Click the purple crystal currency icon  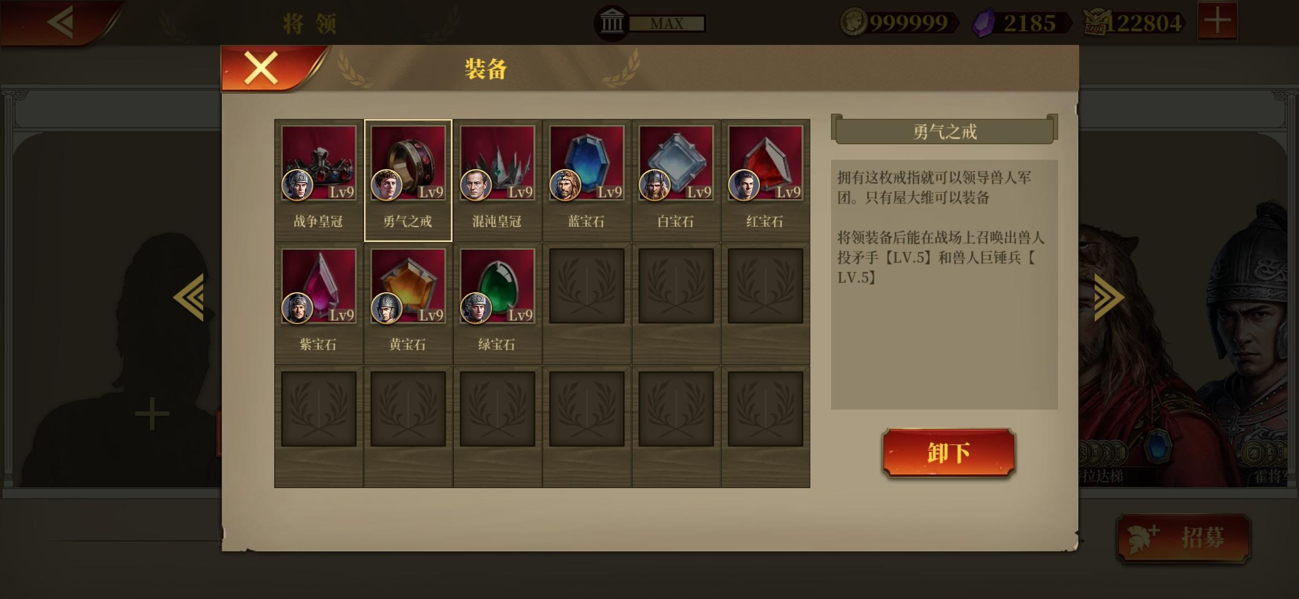pyautogui.click(x=984, y=23)
